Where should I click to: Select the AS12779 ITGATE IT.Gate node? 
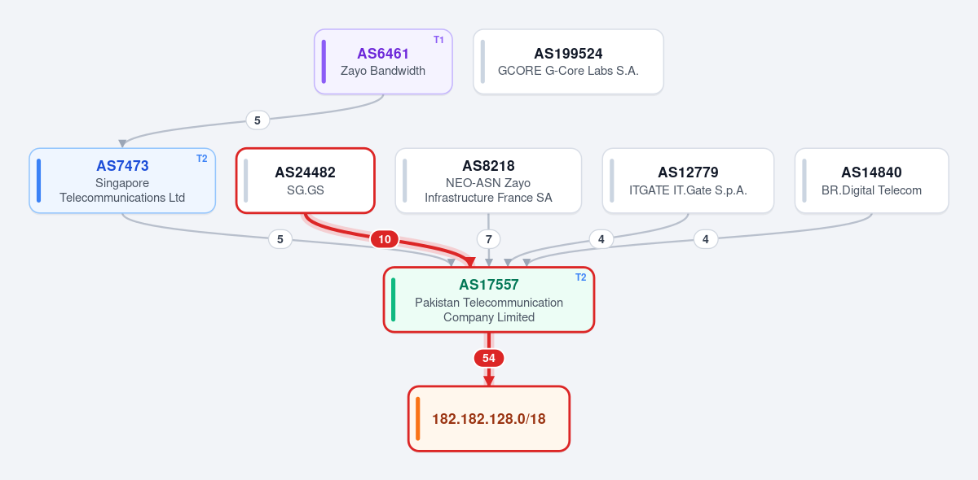[688, 181]
